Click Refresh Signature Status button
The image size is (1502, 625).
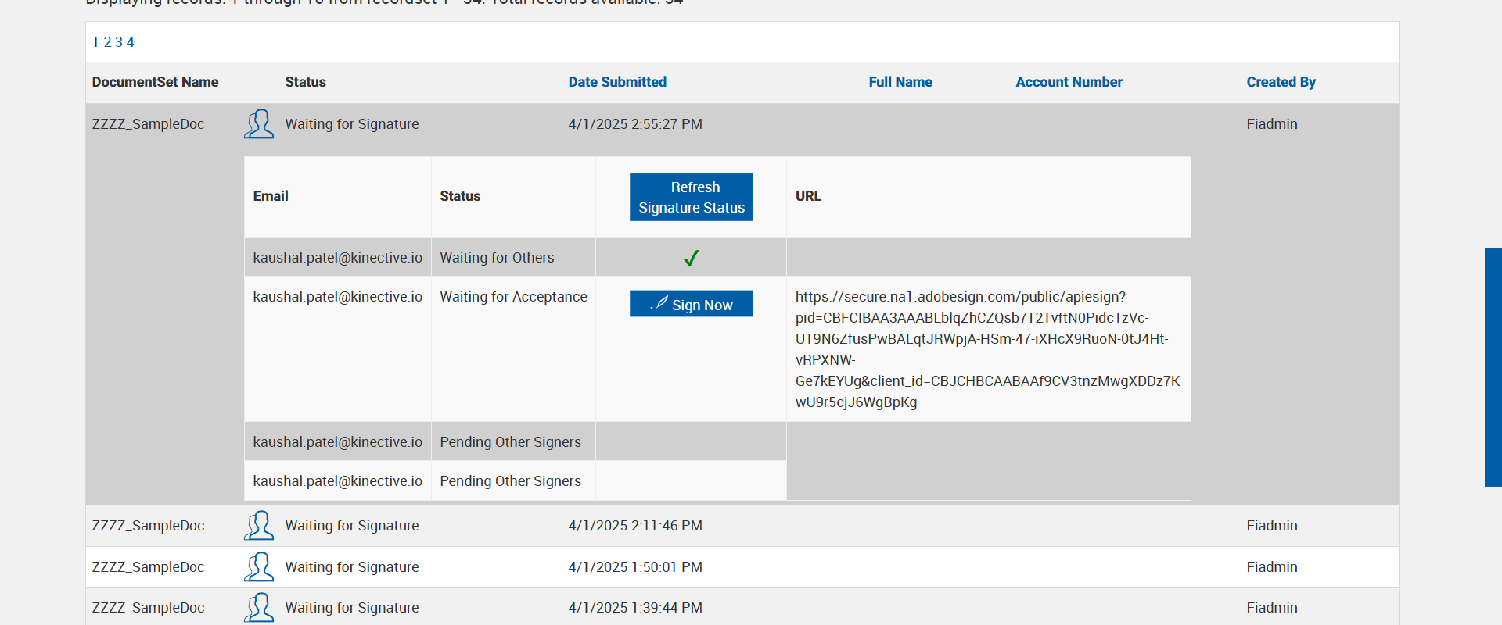tap(691, 198)
